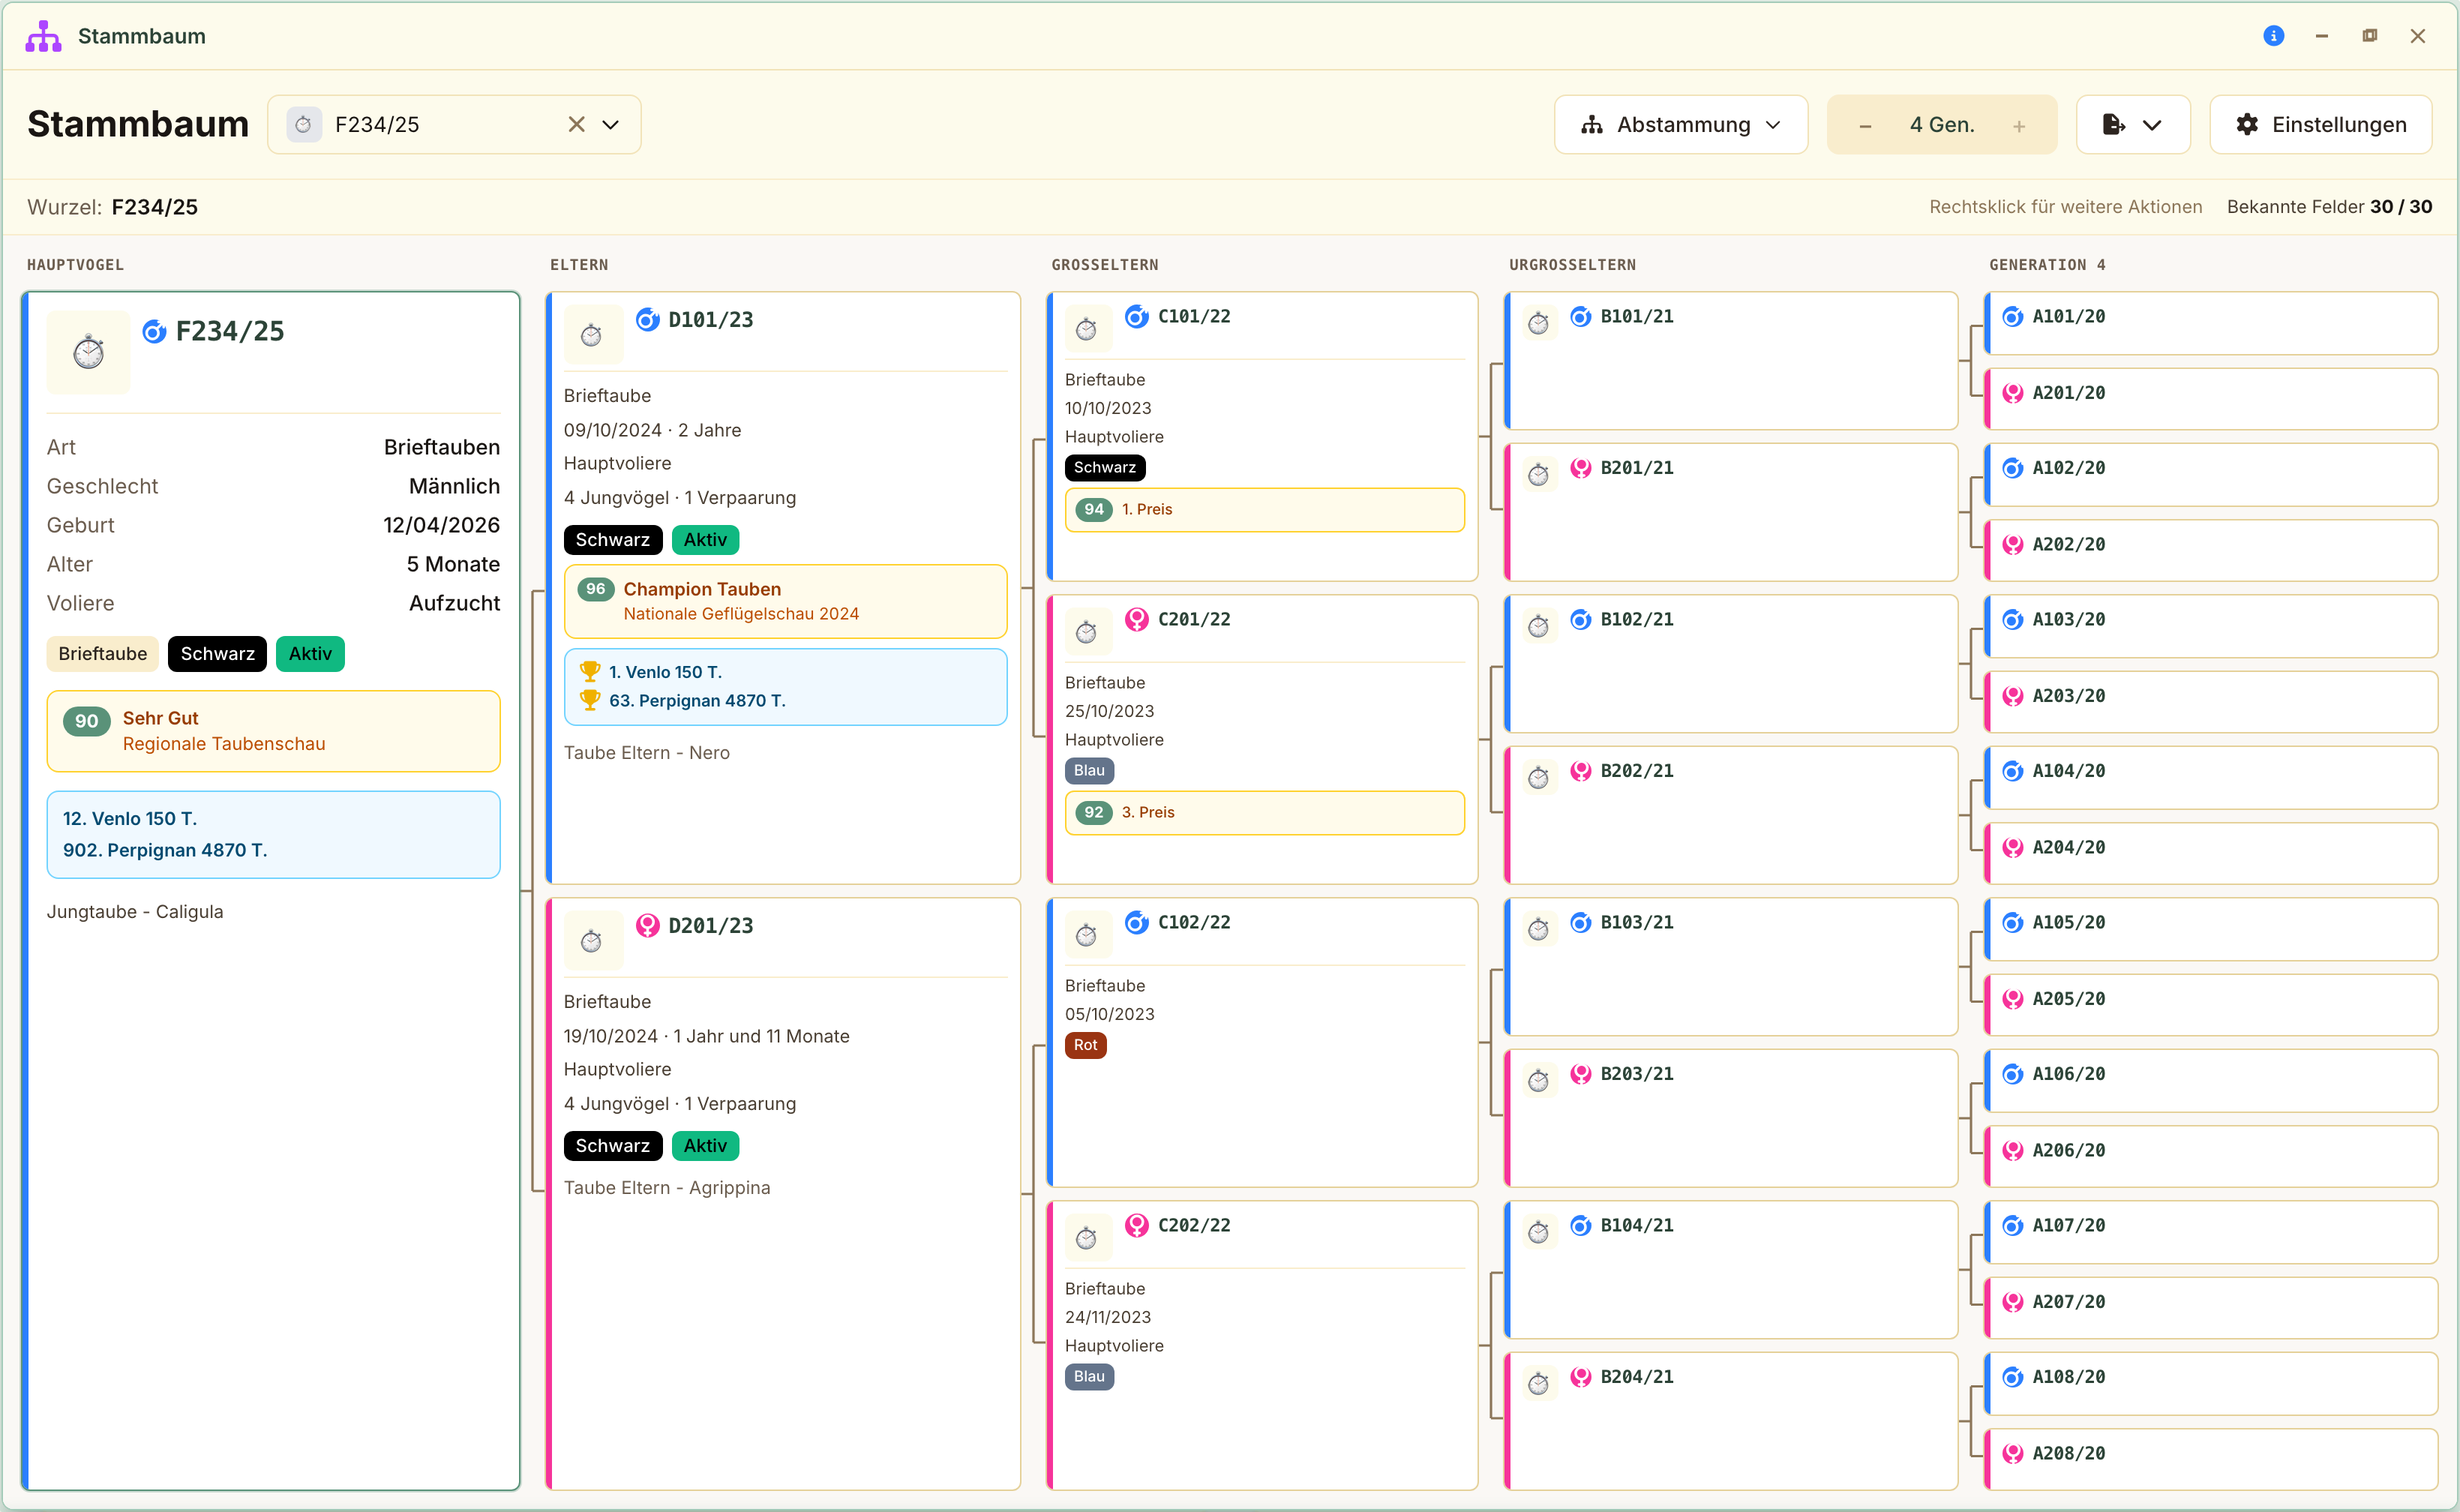Click 'Taube Eltern - Agrippina' note
The width and height of the screenshot is (2460, 1512).
667,1187
